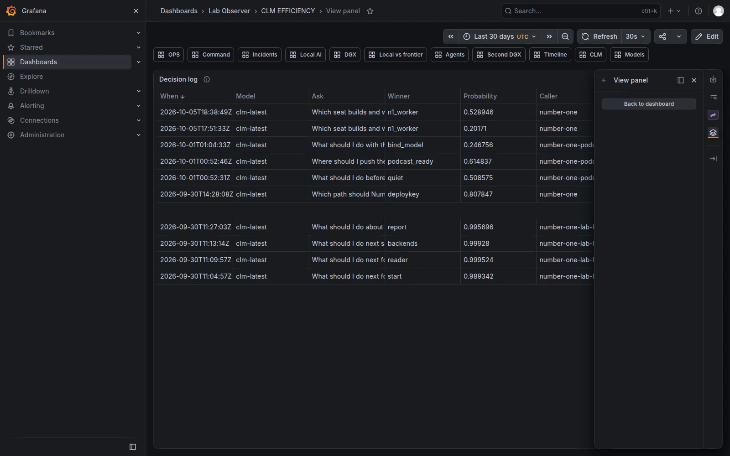730x456 pixels.
Task: Expand the Bookmarks section chevron
Action: 139,33
